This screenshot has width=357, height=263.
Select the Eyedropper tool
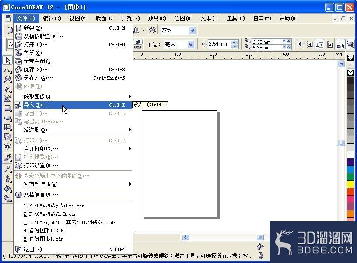7,169
